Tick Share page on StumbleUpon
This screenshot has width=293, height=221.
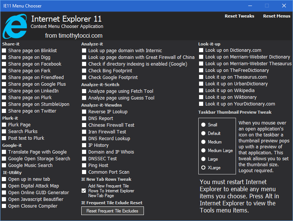pos(4,104)
